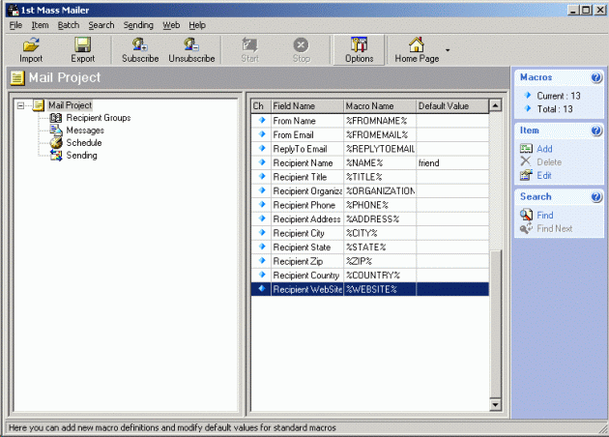
Task: Open the Sending menu
Action: click(138, 25)
